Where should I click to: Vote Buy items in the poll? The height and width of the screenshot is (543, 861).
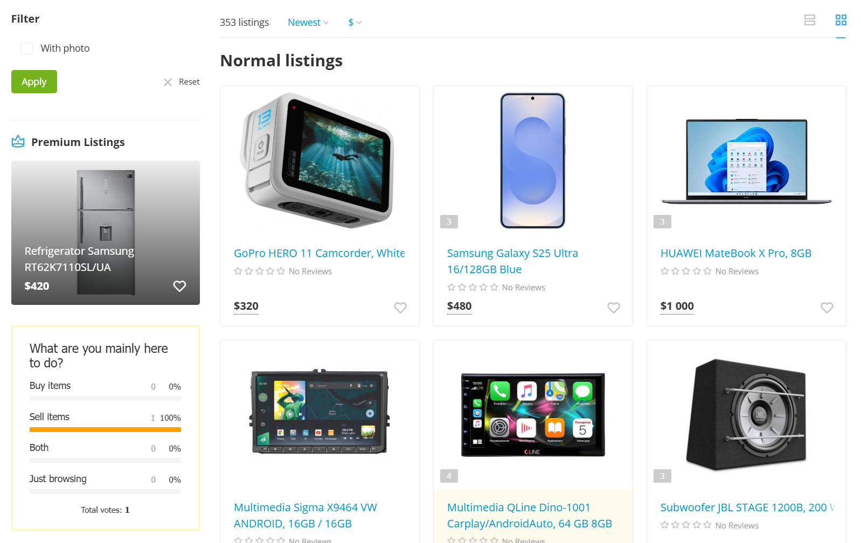[50, 386]
